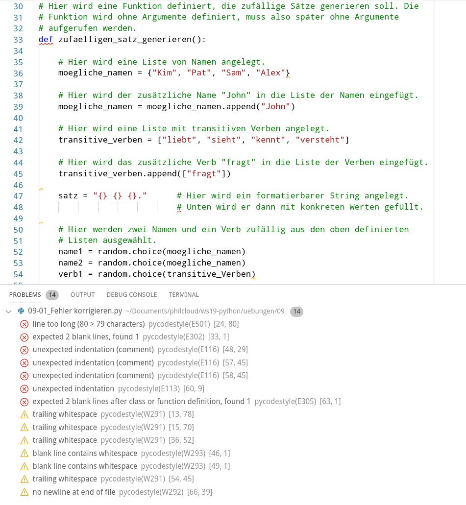466x505 pixels.
Task: Select 'line too long (80 > 79 characters)' problem
Action: tap(89, 324)
